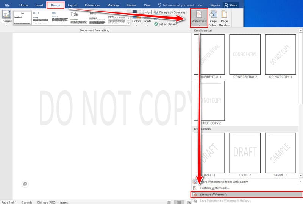Screen dimensions: 303x204
Task: Open the References tab
Action: point(92,5)
